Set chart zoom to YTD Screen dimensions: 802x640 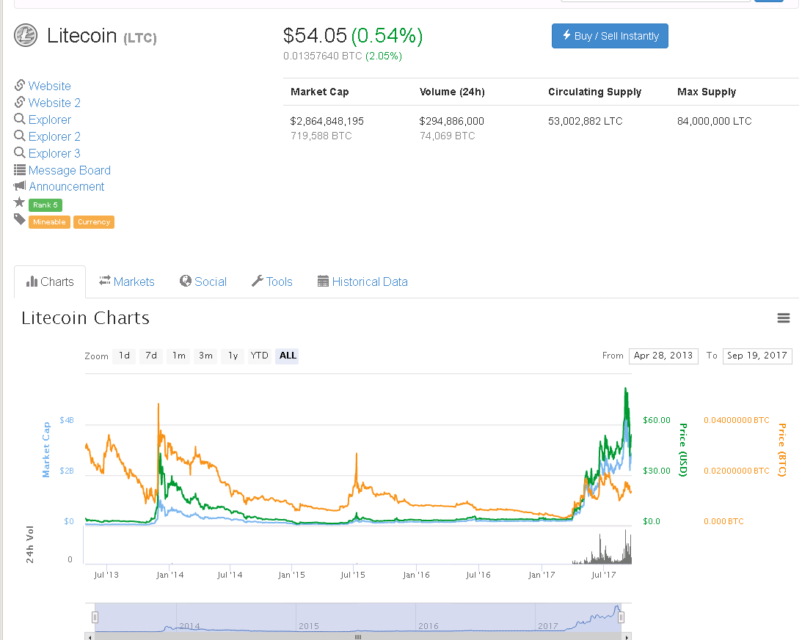tap(259, 356)
